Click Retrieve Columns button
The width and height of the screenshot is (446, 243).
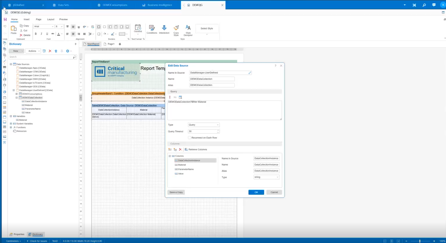(x=196, y=150)
